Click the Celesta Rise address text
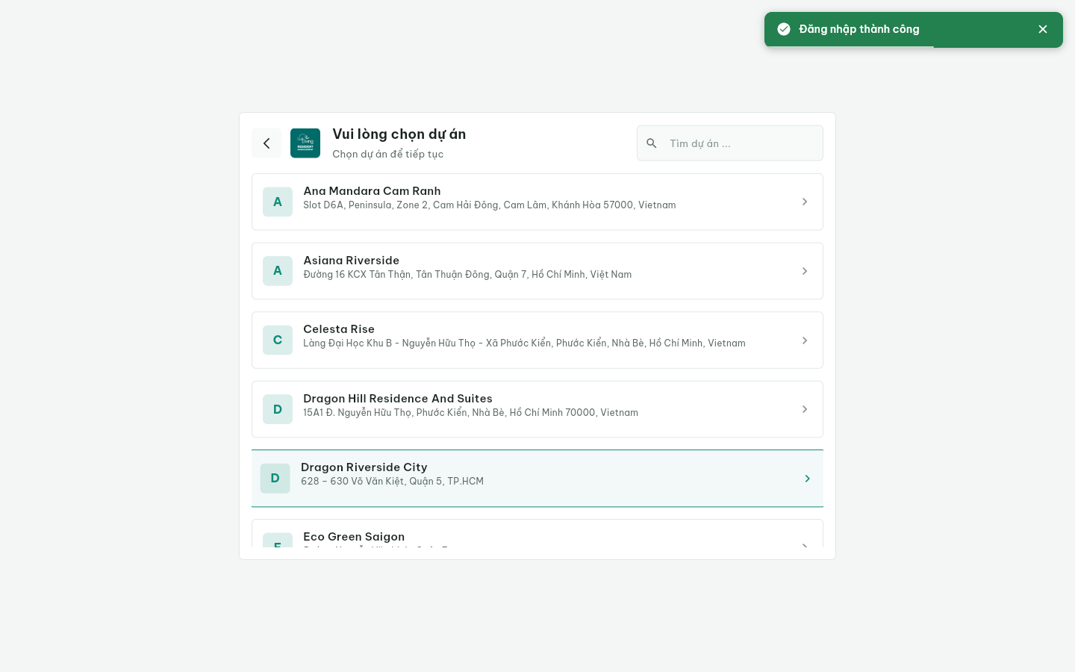 click(x=524, y=343)
